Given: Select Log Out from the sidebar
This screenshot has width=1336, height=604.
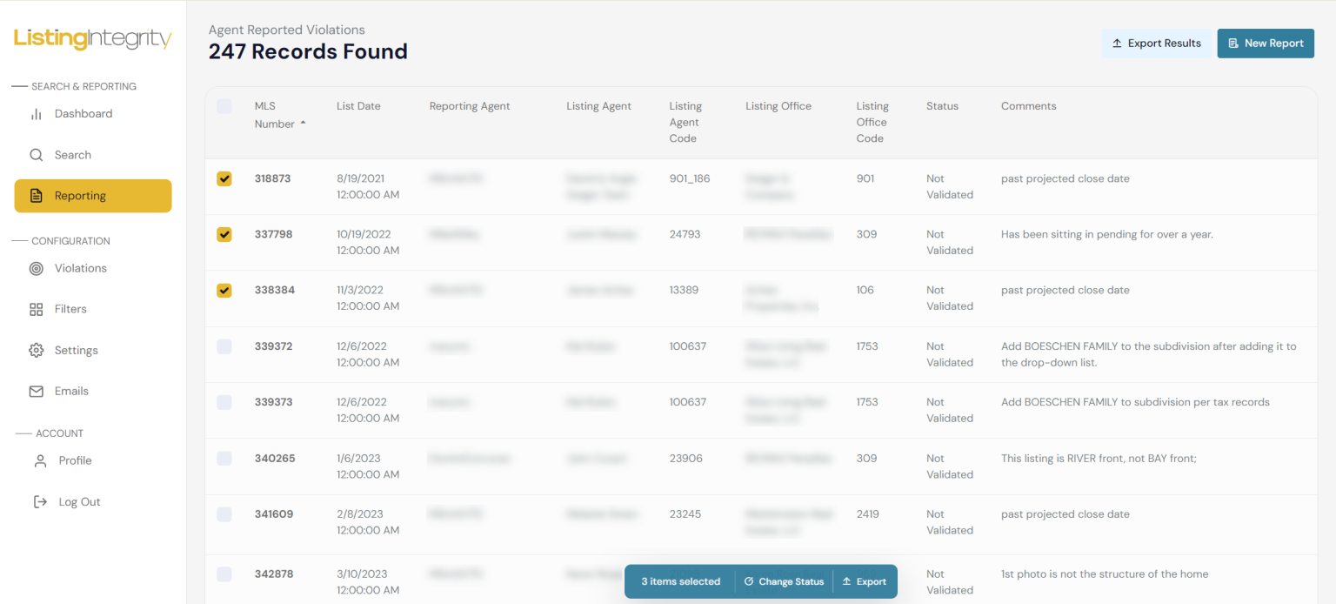Looking at the screenshot, I should point(78,501).
